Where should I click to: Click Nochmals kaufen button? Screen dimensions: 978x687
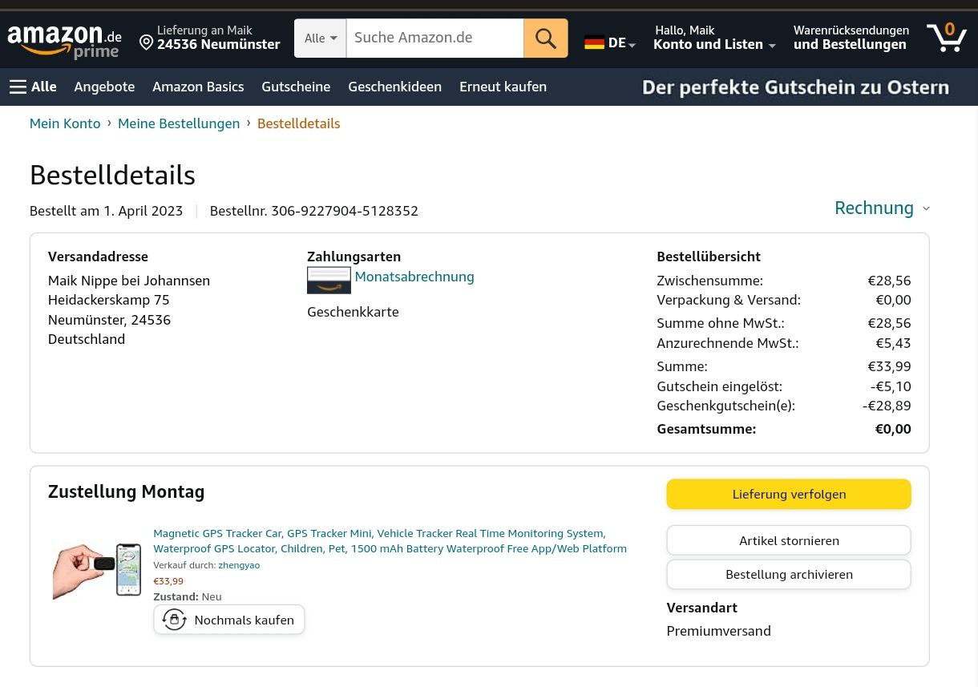click(x=229, y=620)
